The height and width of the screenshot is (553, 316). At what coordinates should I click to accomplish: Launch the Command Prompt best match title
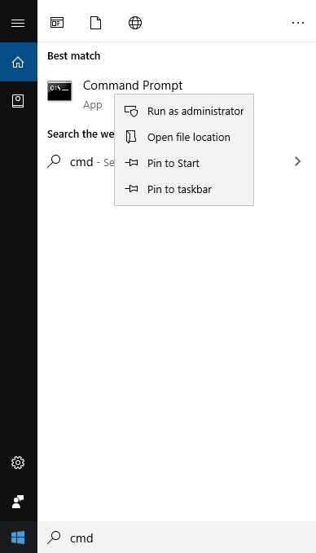tap(133, 86)
